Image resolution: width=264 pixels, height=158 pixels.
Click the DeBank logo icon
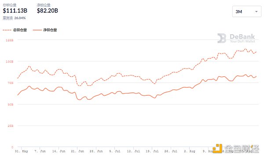point(222,38)
